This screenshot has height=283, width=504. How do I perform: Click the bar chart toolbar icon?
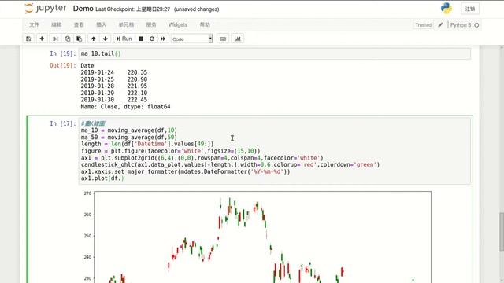tap(238, 39)
